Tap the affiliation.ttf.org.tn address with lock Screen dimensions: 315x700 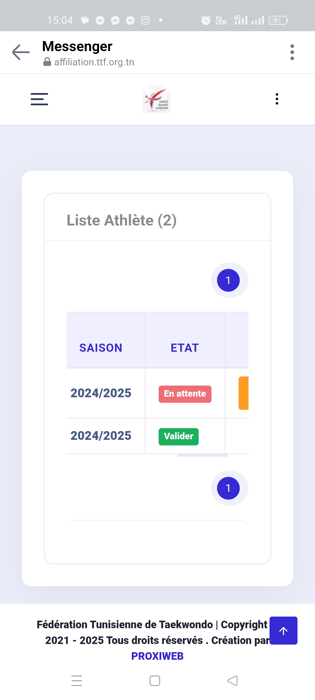(89, 62)
